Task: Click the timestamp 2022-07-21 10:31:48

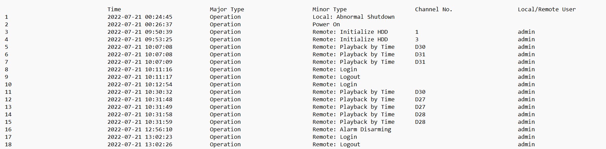Action: point(140,100)
